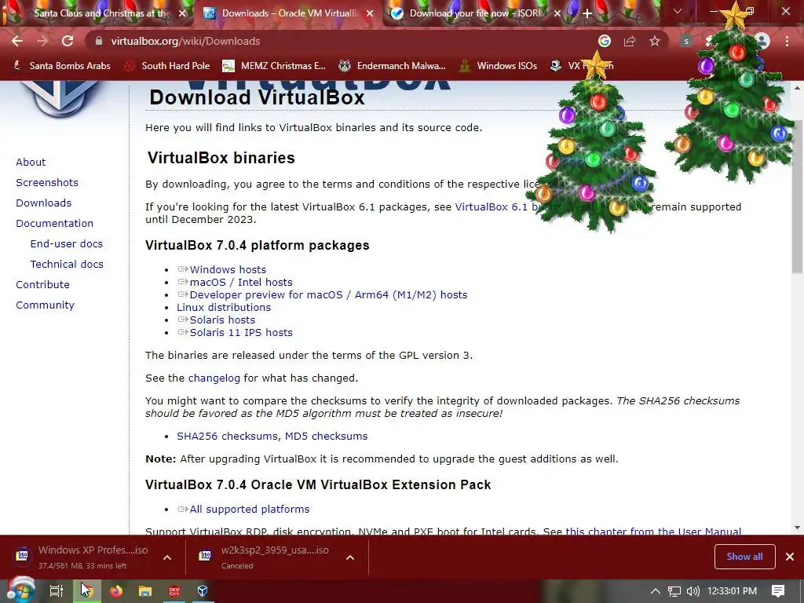Open the Chrome profile avatar
Image resolution: width=804 pixels, height=603 pixels.
(762, 41)
